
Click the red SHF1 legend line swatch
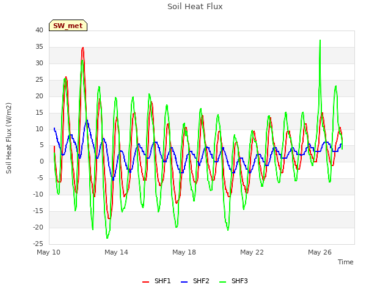(145, 281)
